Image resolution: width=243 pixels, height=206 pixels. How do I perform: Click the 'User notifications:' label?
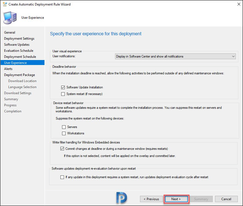(x=64, y=56)
